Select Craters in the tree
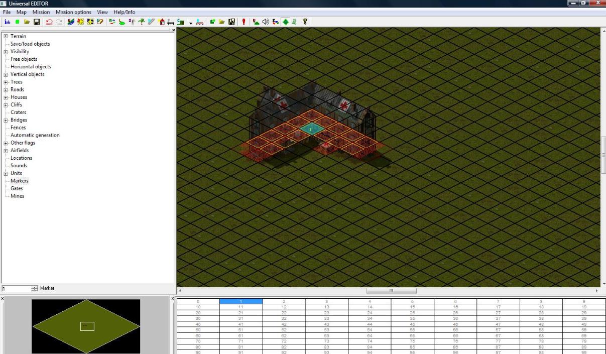The image size is (606, 354). click(x=18, y=112)
